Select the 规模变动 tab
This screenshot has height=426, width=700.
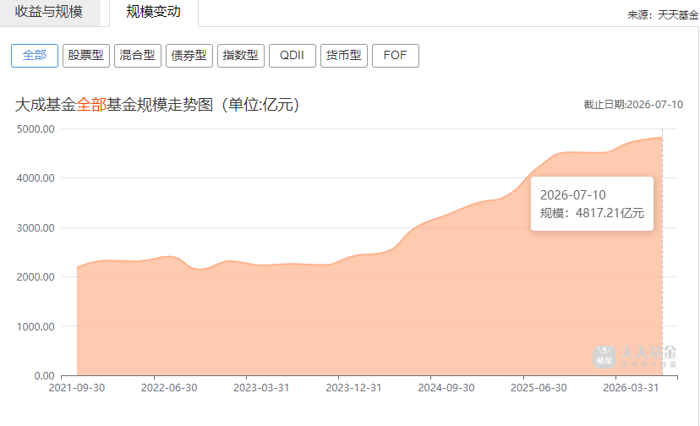click(x=154, y=12)
